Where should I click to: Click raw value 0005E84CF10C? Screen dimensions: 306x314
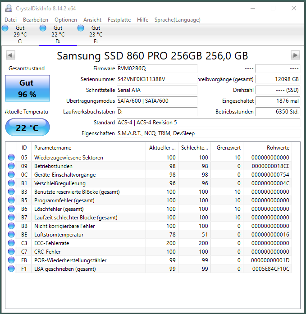pyautogui.click(x=271, y=269)
